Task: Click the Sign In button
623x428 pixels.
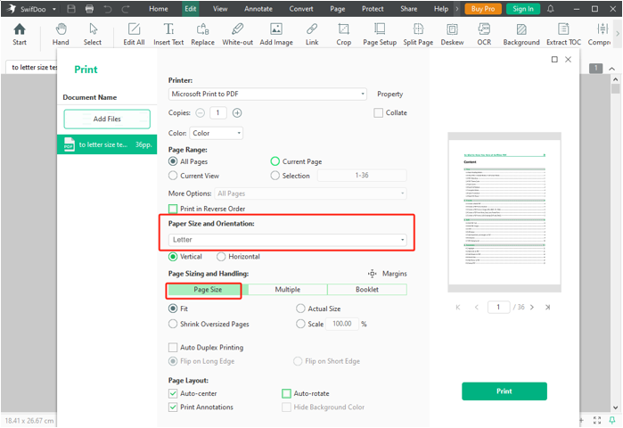Action: tap(523, 9)
